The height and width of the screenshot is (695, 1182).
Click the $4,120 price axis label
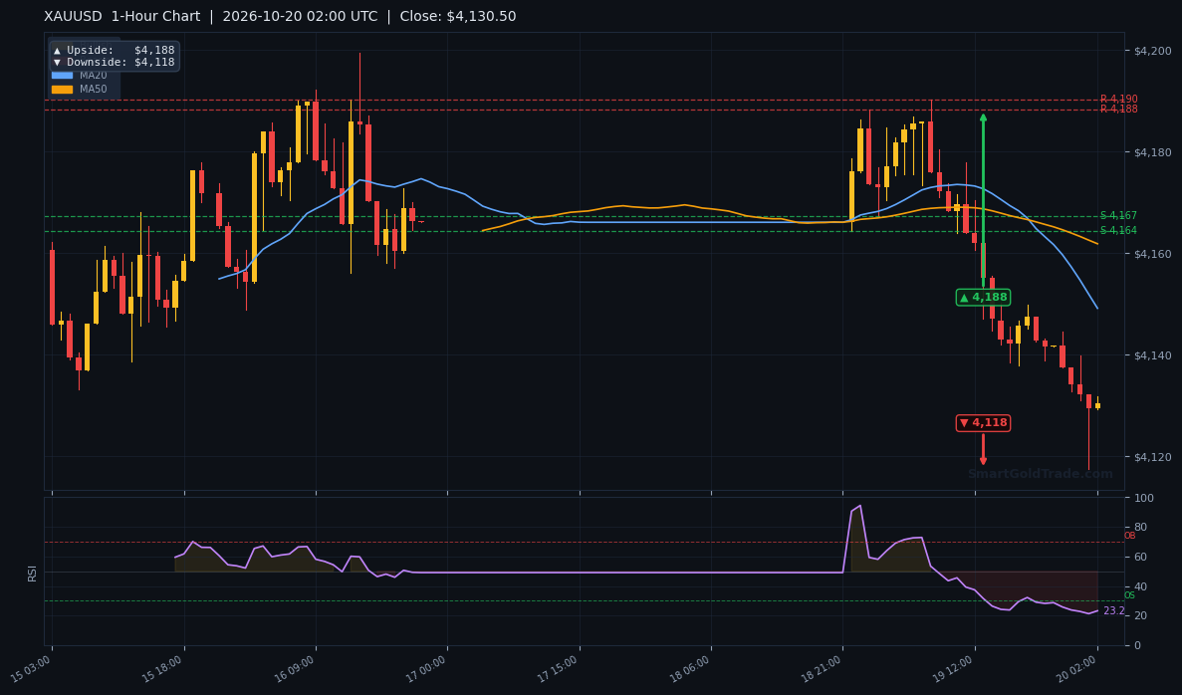tap(1152, 458)
